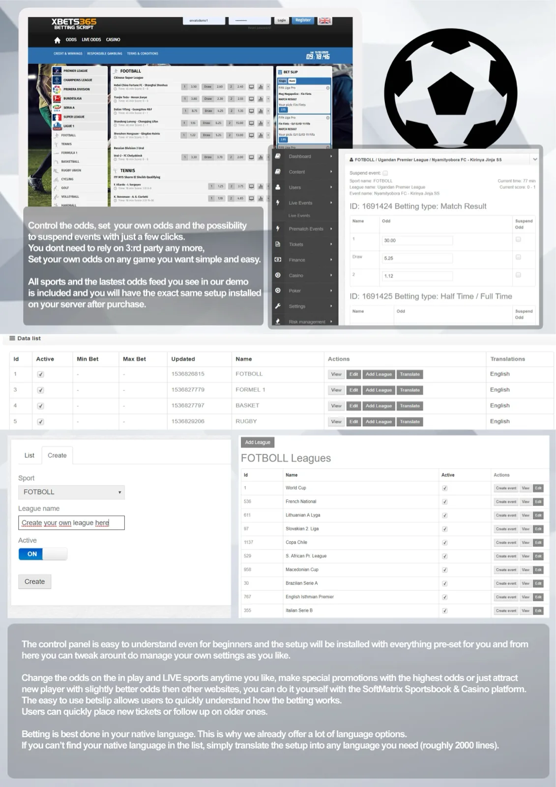Open the CASINO menu item
Viewport: 556px width, 787px height.
tap(113, 40)
